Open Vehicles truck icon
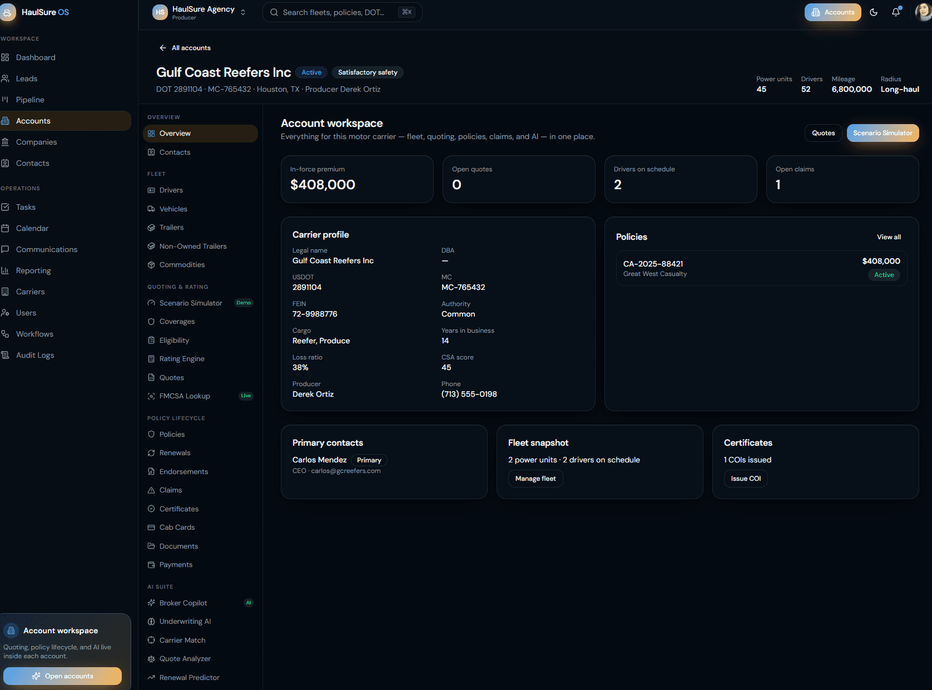The height and width of the screenshot is (690, 932). tap(151, 209)
